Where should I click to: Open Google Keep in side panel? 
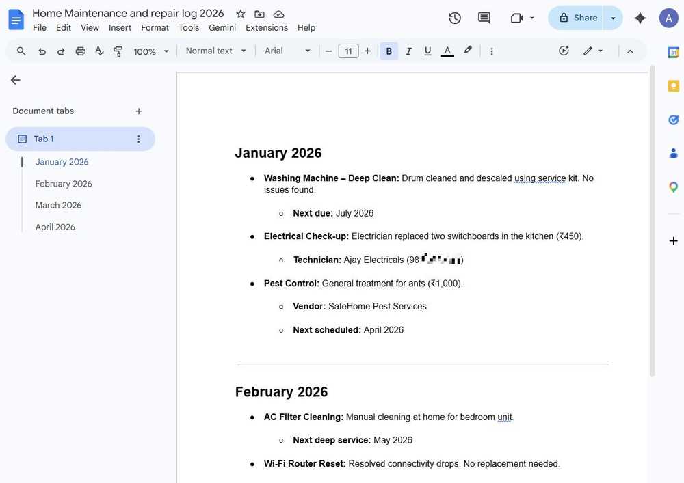coord(673,86)
